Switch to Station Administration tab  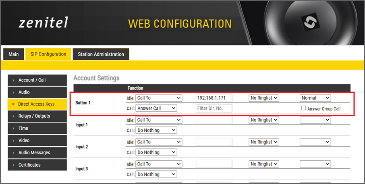coord(101,54)
